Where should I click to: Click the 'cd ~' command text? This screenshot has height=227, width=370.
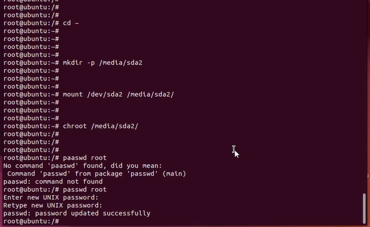click(71, 23)
